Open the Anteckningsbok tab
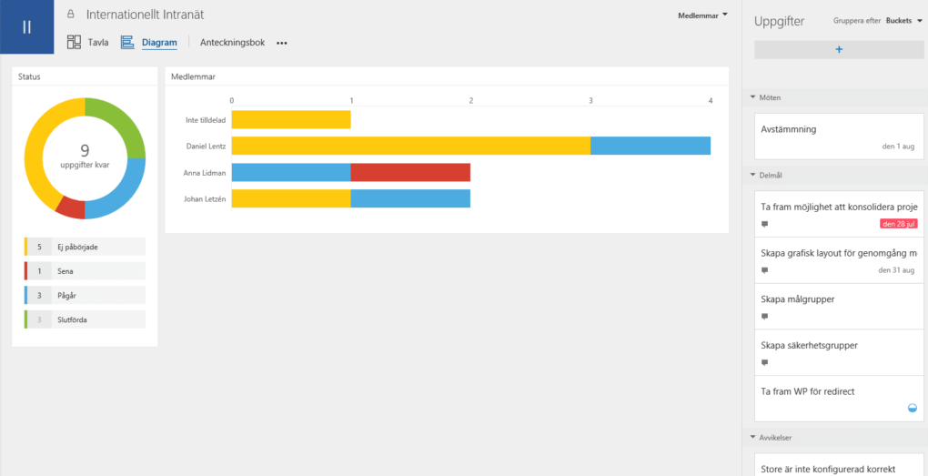 [232, 43]
